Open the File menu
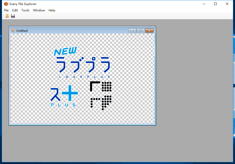 (x=6, y=10)
